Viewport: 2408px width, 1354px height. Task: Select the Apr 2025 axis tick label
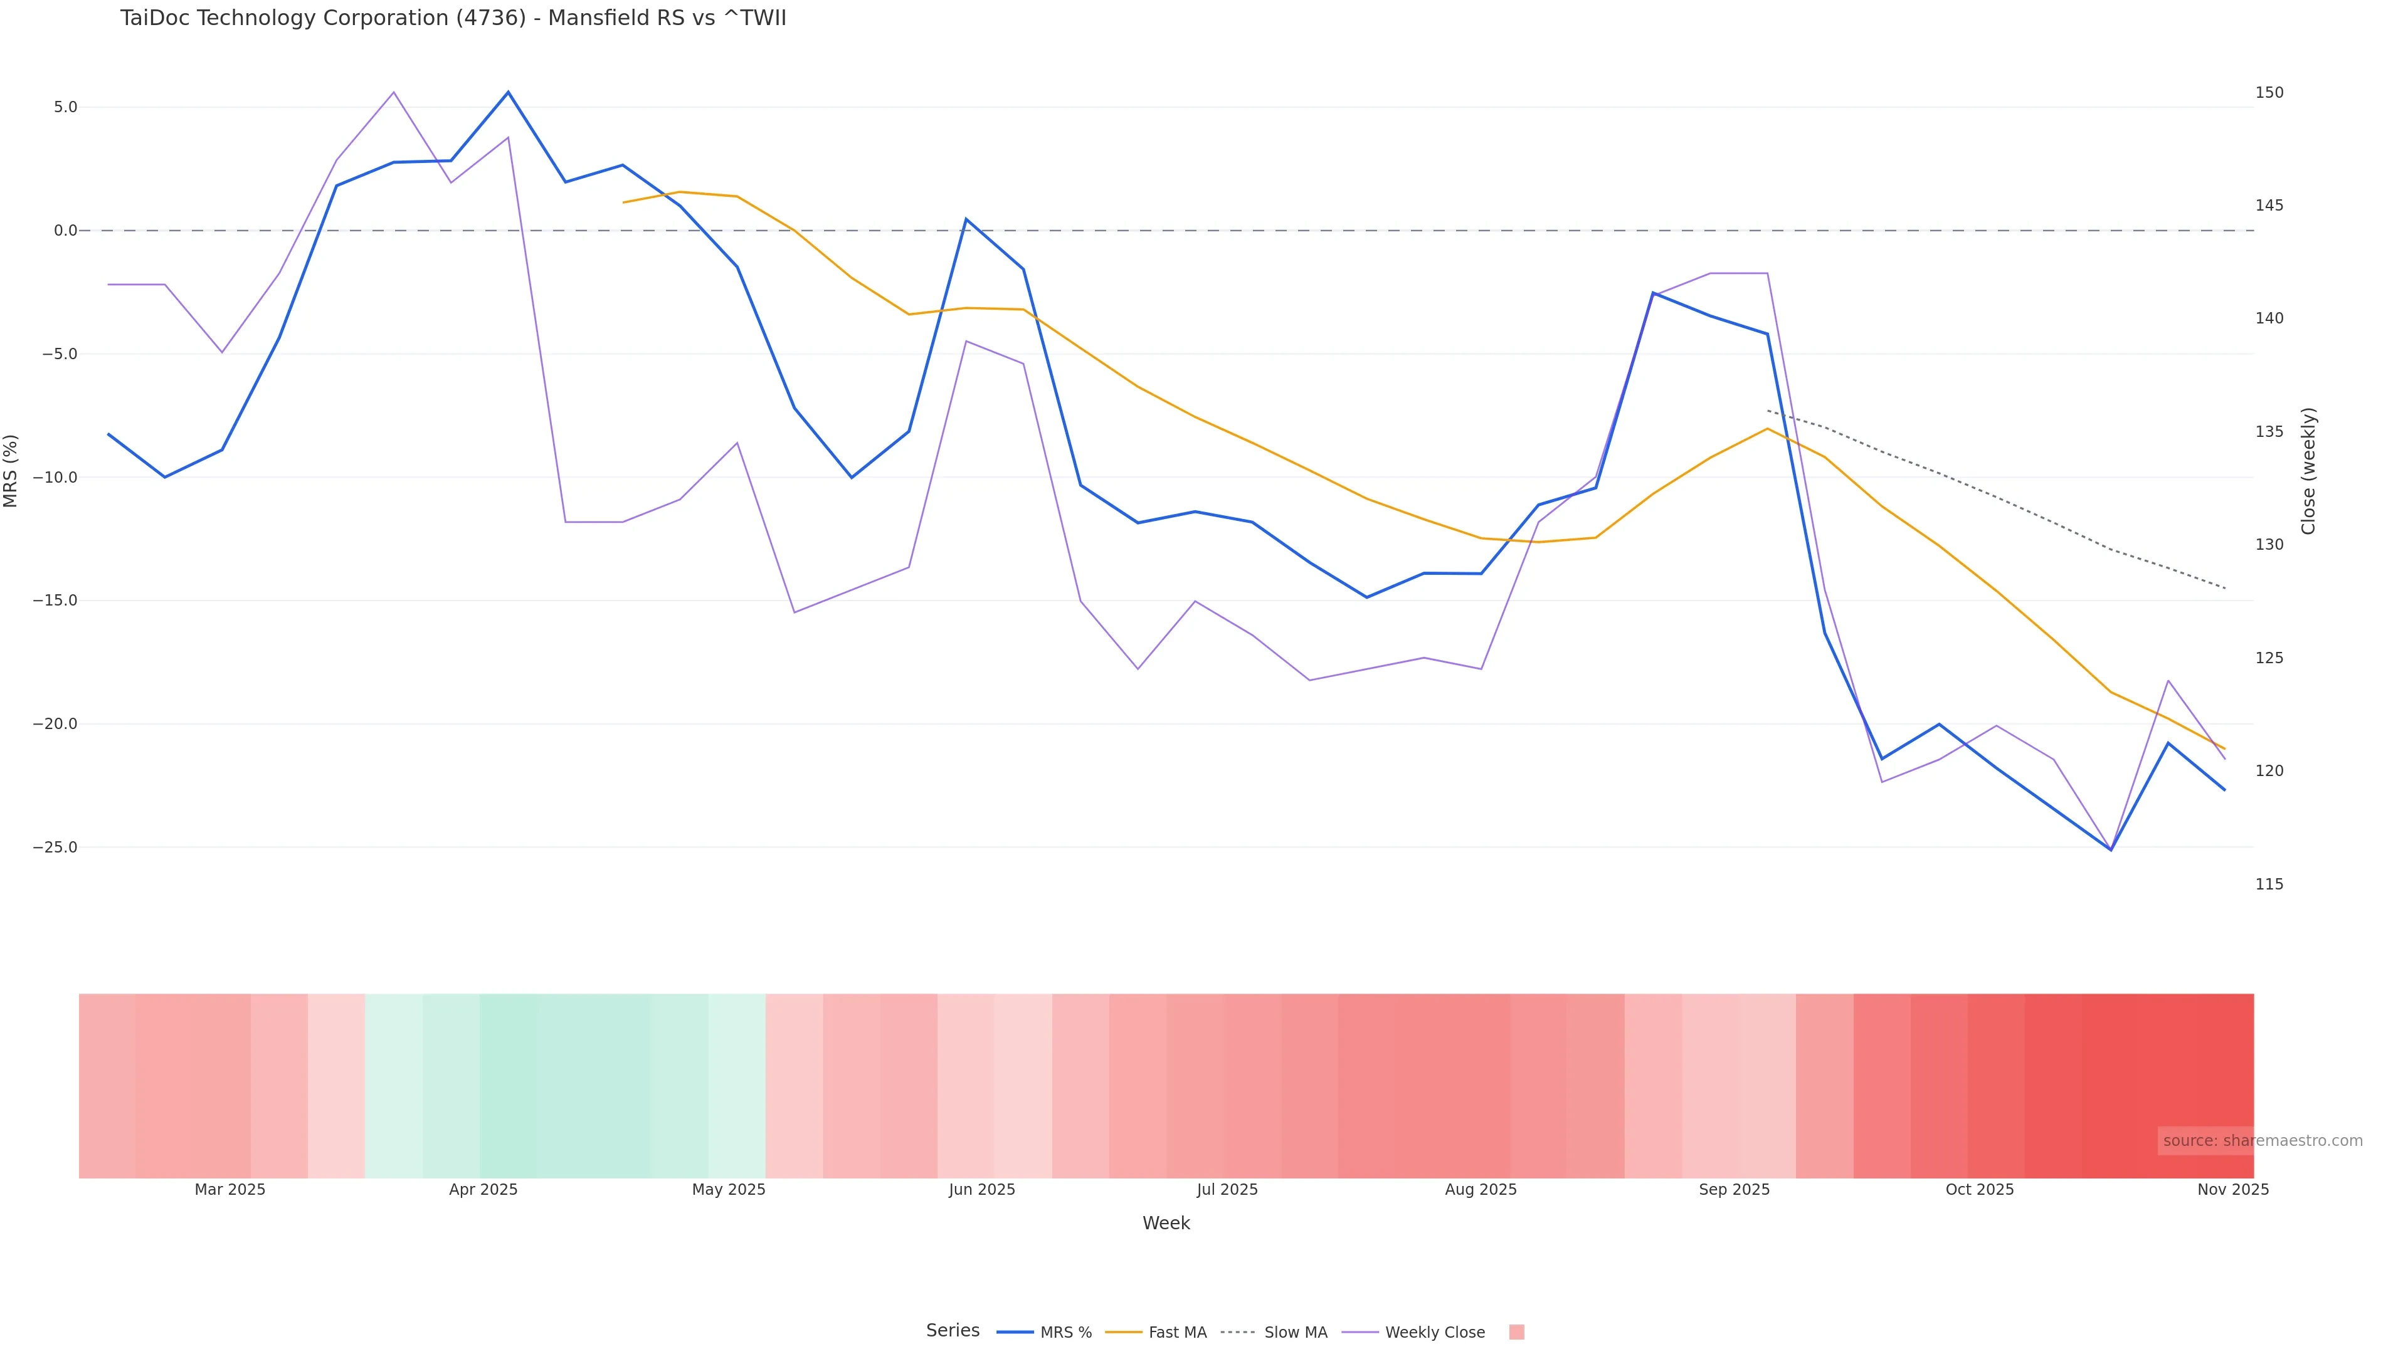click(x=483, y=1190)
